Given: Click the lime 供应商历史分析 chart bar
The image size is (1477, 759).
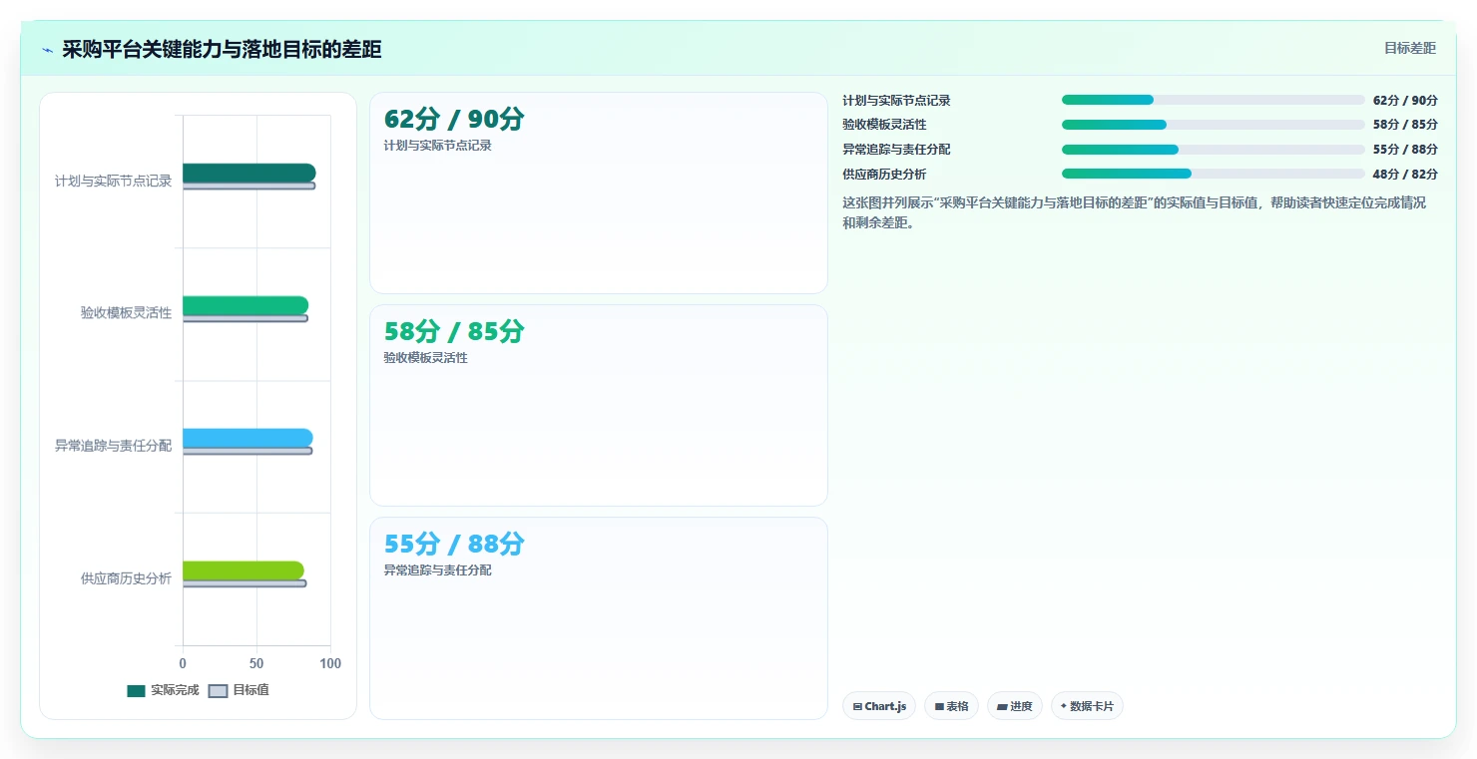Looking at the screenshot, I should pos(243,570).
